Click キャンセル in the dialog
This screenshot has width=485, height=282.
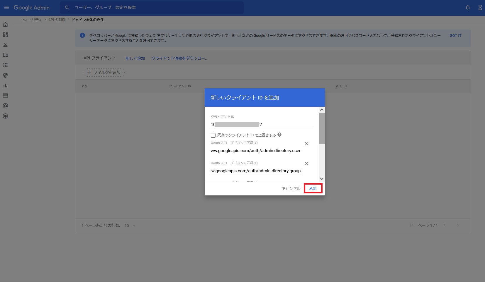291,188
